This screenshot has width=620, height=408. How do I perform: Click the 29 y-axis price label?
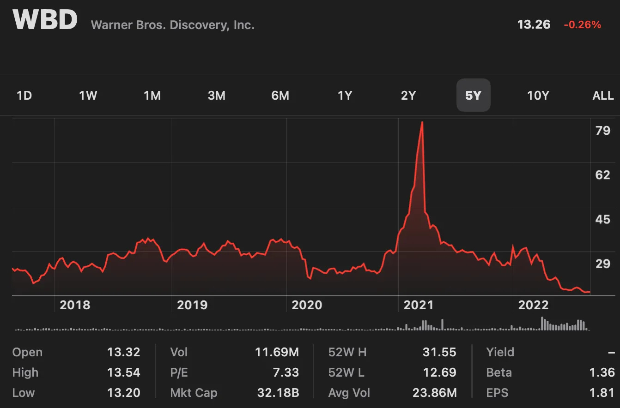point(603,263)
